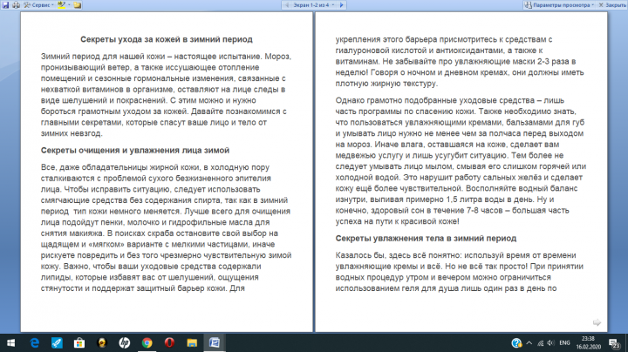Expand the highlighter color dropdown arrow
This screenshot has height=352, width=628.
pyautogui.click(x=69, y=5)
